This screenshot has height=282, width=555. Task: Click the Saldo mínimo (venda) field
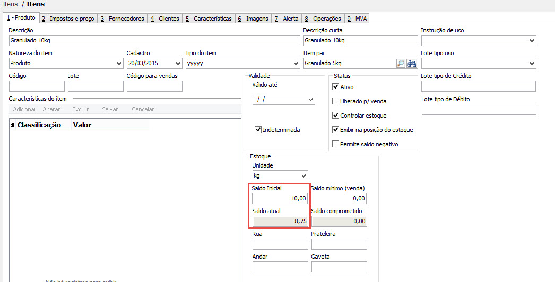click(339, 198)
